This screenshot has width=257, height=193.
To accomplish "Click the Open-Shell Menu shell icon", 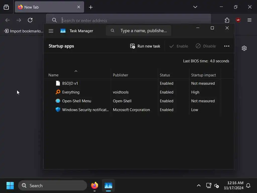I will click(58, 101).
